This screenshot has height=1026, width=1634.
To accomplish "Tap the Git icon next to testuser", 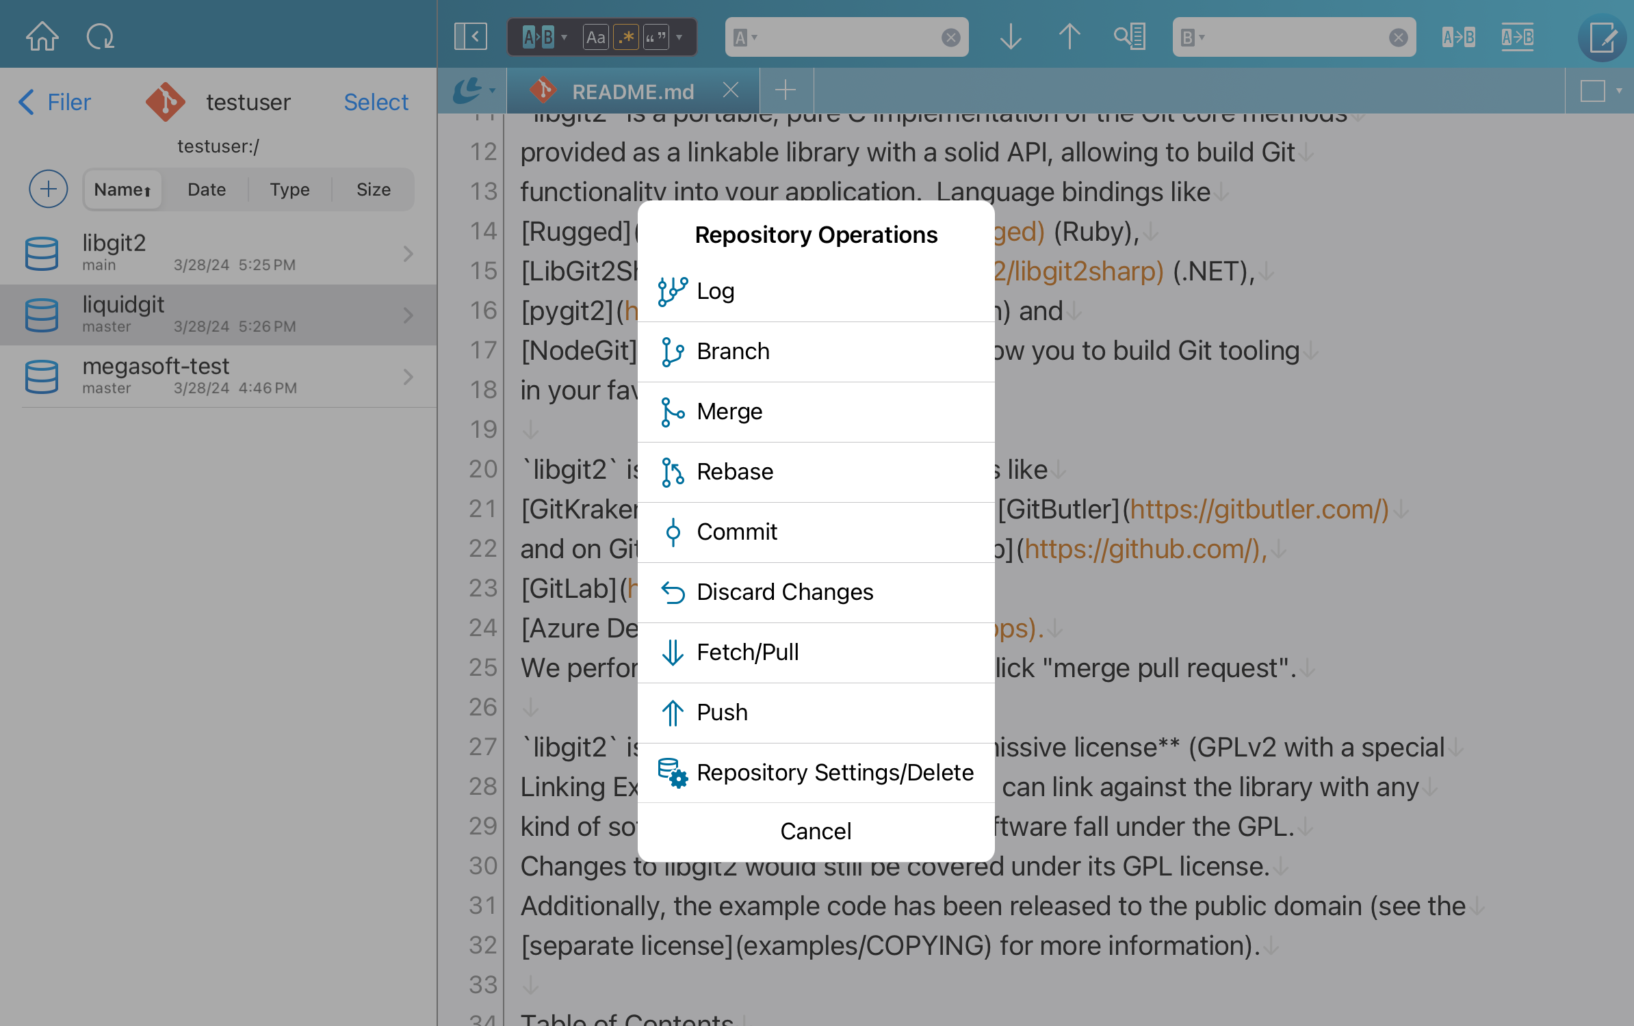I will click(x=166, y=101).
